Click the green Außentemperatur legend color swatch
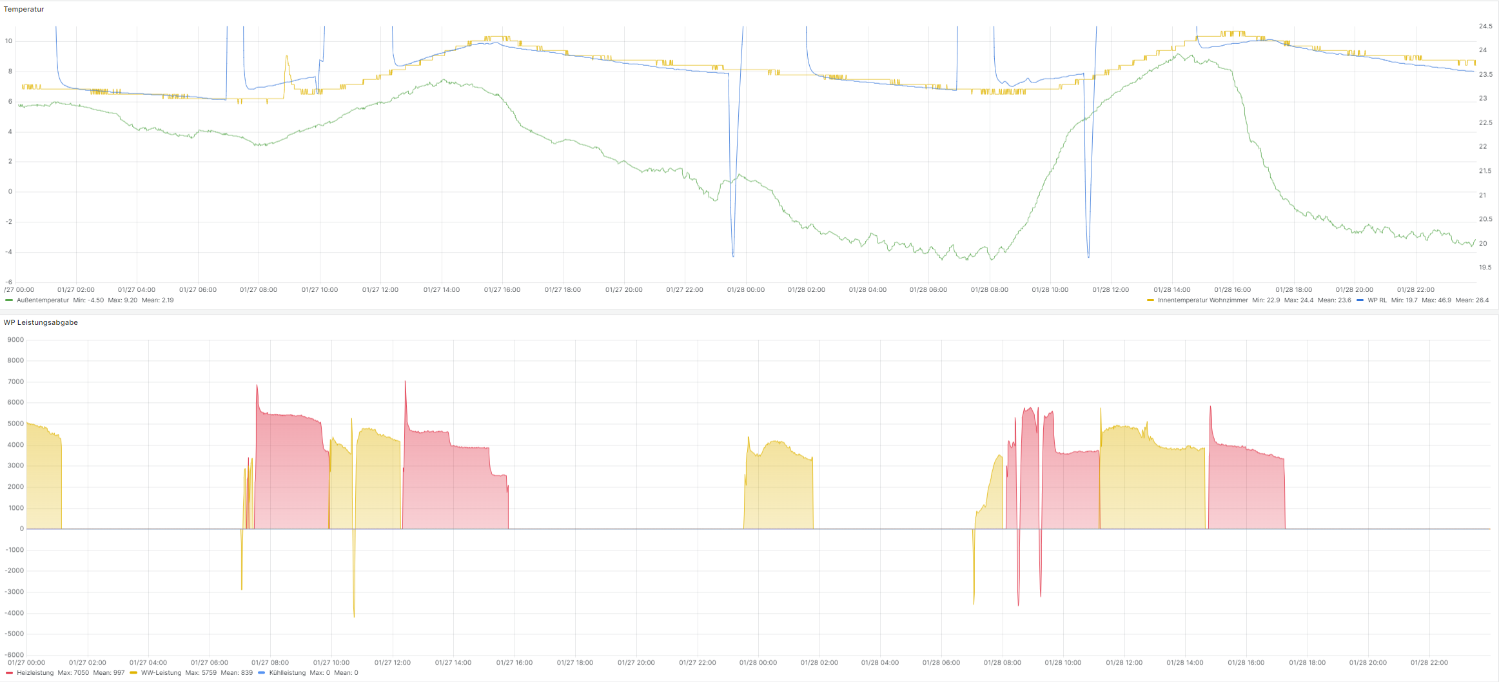This screenshot has width=1499, height=682. click(x=9, y=300)
